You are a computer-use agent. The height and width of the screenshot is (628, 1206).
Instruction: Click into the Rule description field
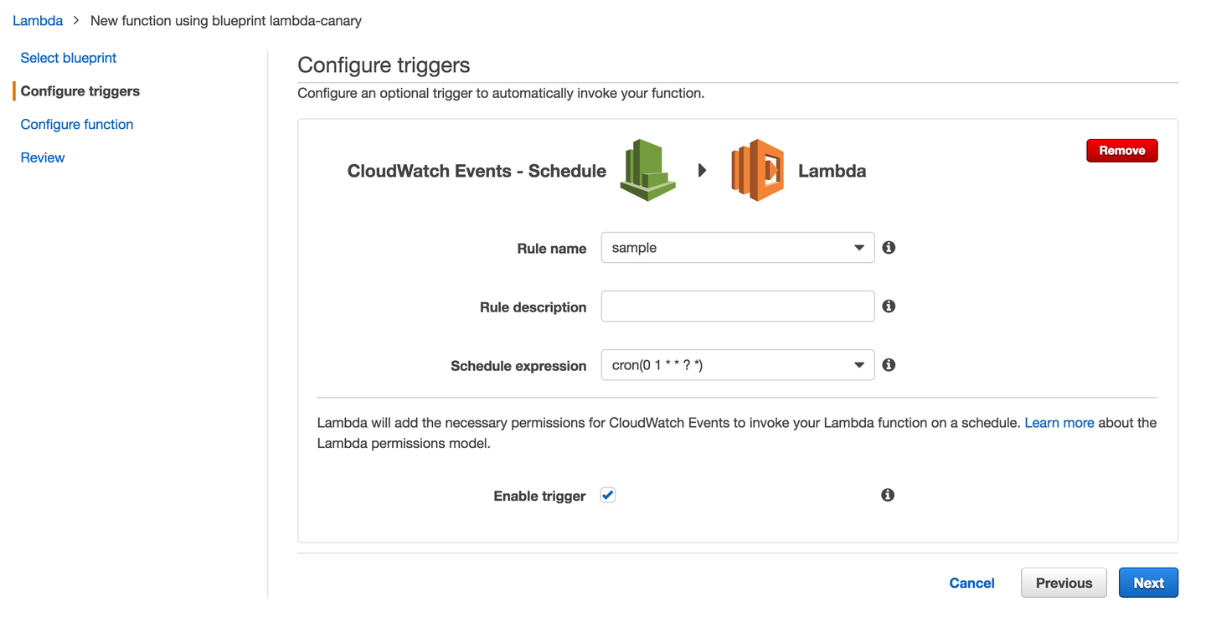pyautogui.click(x=737, y=306)
